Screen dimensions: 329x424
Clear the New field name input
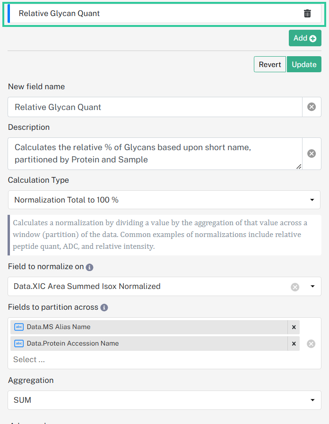[x=312, y=107]
